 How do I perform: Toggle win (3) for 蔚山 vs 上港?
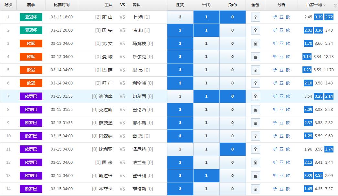[x=180, y=17]
